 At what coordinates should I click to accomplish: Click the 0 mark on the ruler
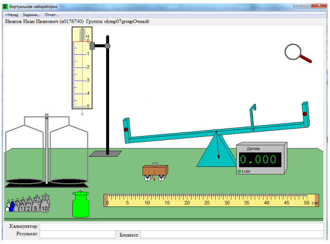(x=108, y=203)
